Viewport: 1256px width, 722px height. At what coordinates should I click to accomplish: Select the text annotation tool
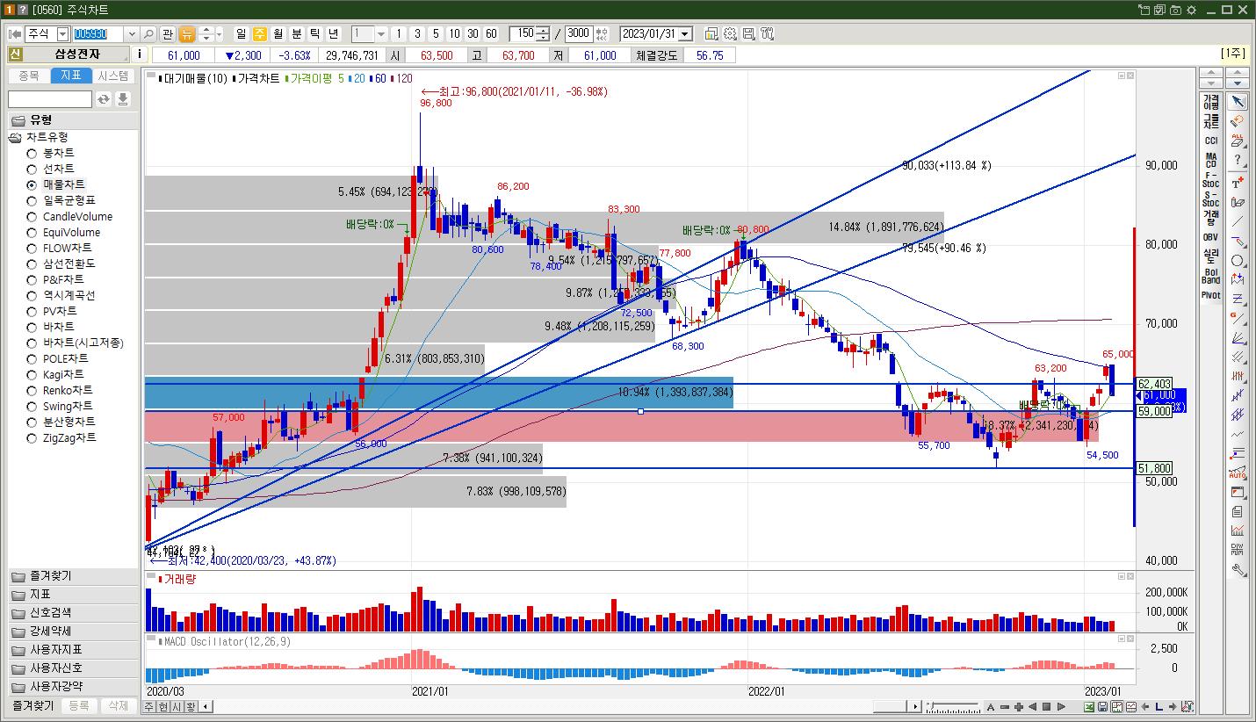1238,183
